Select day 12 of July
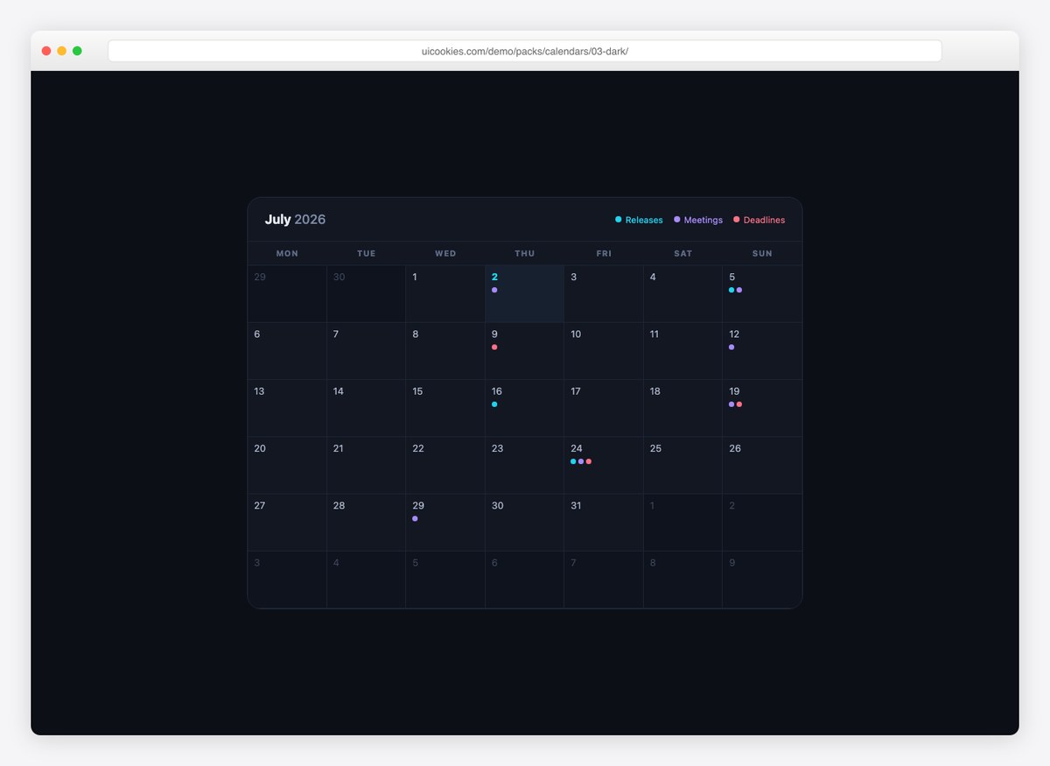The image size is (1050, 766). pos(762,351)
